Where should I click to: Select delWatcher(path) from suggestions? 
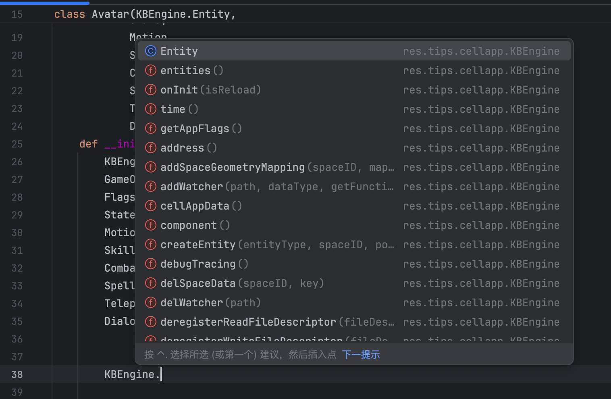coord(210,303)
